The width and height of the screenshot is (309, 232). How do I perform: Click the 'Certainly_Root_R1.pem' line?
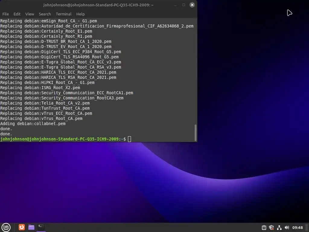coord(46,36)
